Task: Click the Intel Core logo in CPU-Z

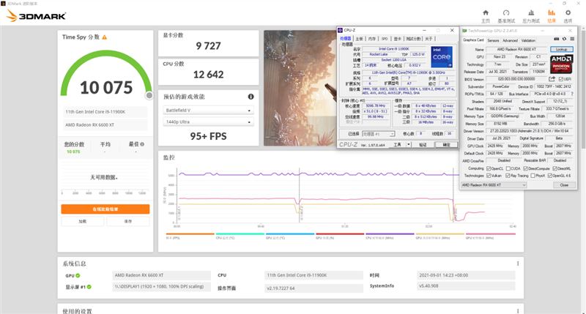Action: tap(442, 57)
